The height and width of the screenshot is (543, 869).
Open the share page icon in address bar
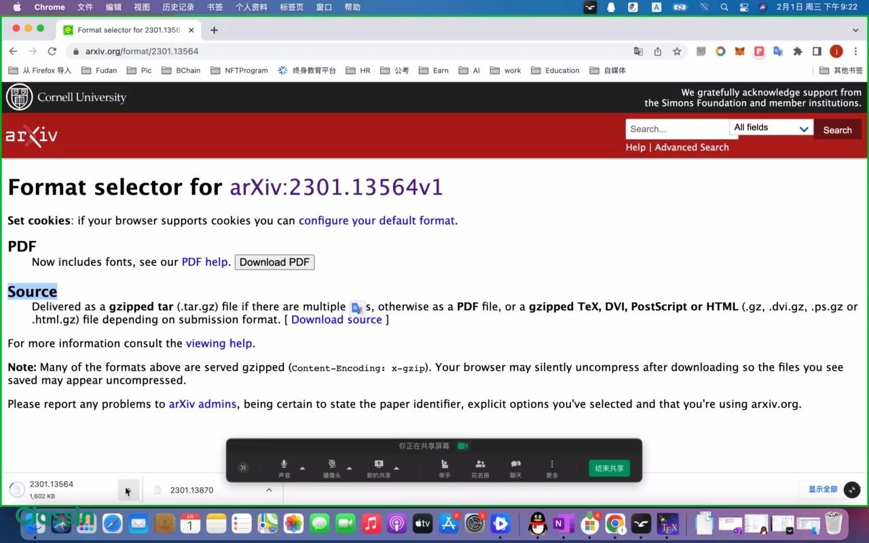(x=657, y=52)
